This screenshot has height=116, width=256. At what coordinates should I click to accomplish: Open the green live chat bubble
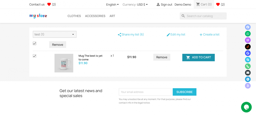point(246,107)
